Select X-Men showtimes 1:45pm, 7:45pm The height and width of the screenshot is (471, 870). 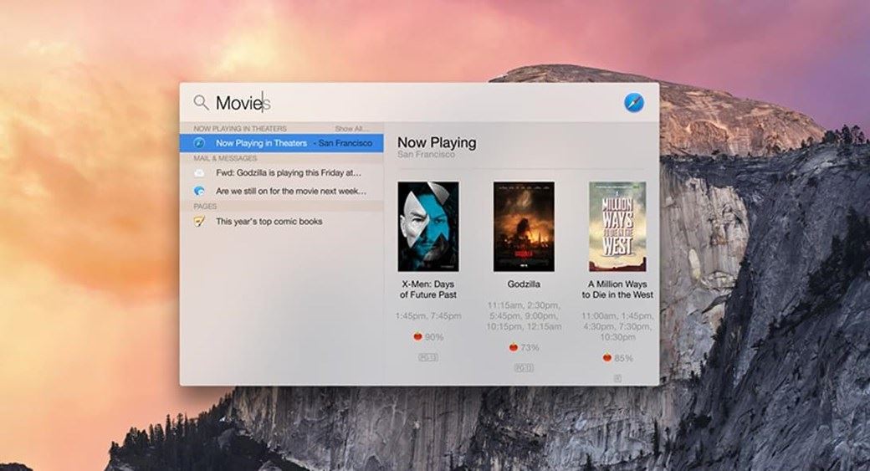pos(428,315)
